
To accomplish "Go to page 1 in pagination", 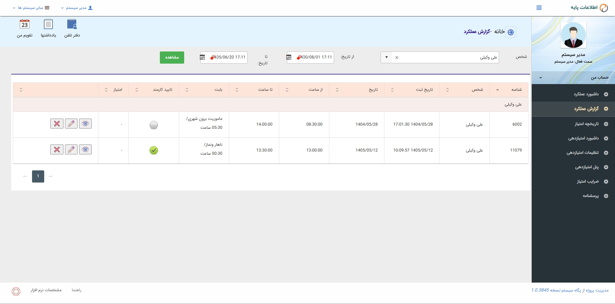I will pyautogui.click(x=38, y=176).
